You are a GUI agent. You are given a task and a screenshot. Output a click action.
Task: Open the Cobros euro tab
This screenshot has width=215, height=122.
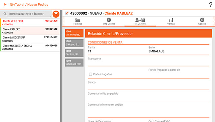click(x=202, y=22)
